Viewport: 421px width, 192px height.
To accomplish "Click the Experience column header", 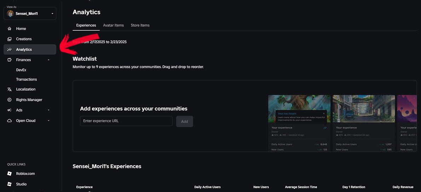I will 84,187.
